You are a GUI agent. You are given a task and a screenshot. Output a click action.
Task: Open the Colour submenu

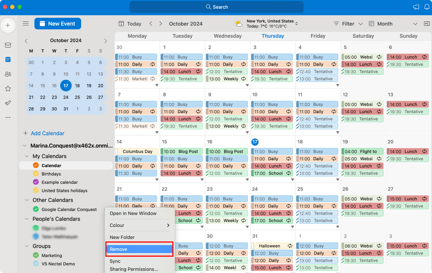point(140,225)
